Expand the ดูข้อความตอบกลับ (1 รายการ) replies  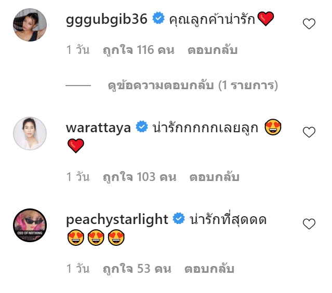tap(193, 86)
